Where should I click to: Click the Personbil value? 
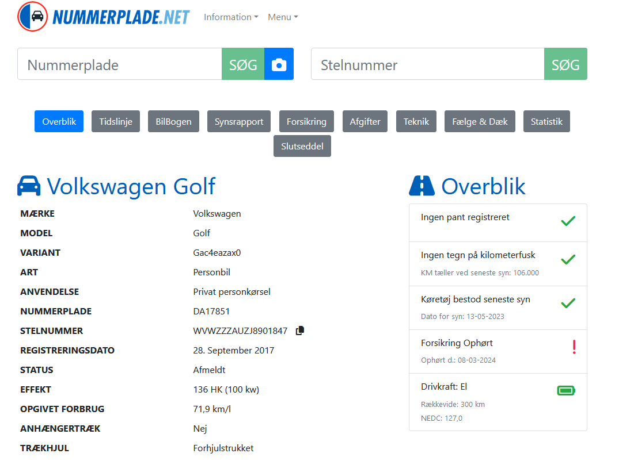pos(211,272)
